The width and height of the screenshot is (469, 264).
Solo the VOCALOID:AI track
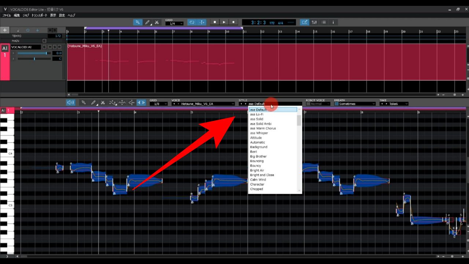click(x=55, y=47)
